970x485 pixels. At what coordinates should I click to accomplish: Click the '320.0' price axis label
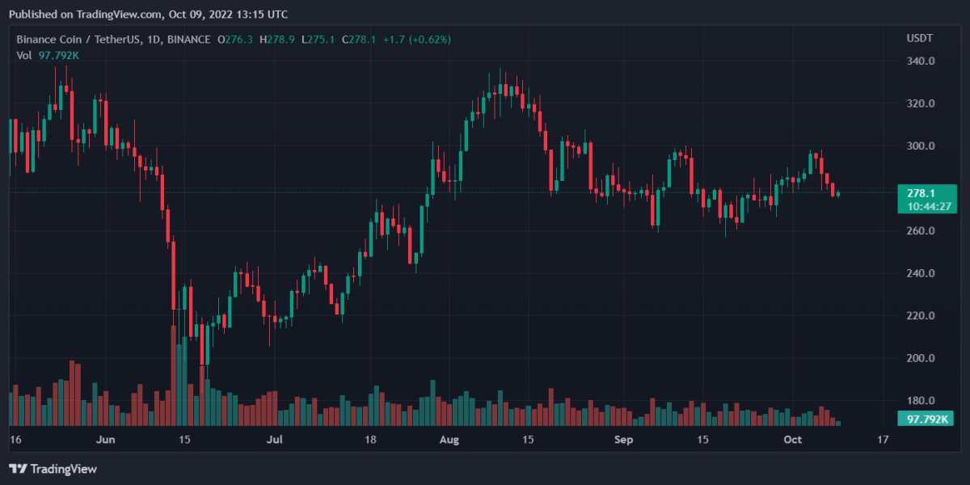[921, 103]
